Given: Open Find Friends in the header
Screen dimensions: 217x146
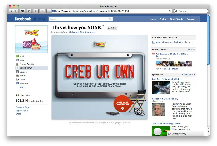Looking at the screenshot, I should [x=176, y=19].
